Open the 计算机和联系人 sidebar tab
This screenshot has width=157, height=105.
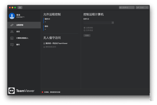point(24,38)
